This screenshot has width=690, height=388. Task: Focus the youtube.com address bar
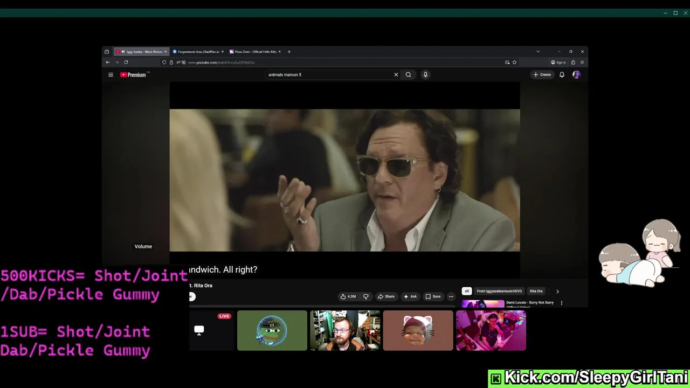pos(340,63)
